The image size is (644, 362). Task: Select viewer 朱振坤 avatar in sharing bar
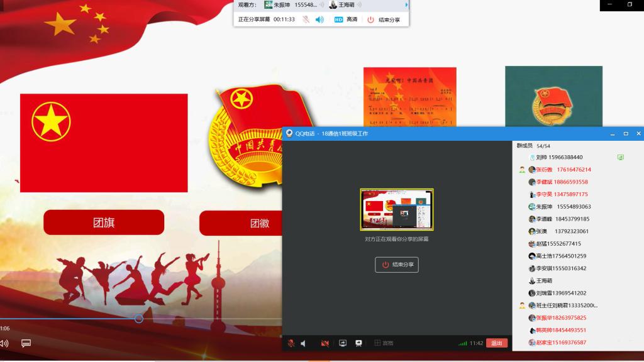click(268, 5)
